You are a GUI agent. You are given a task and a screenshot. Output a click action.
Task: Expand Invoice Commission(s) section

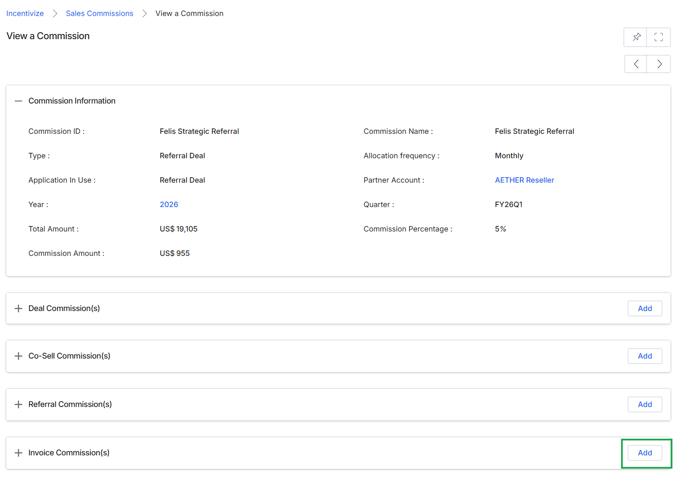tap(18, 453)
